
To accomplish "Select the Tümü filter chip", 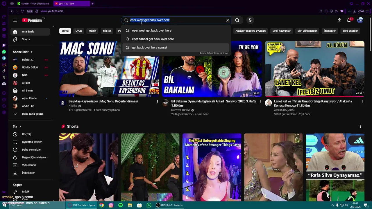I will tap(65, 31).
